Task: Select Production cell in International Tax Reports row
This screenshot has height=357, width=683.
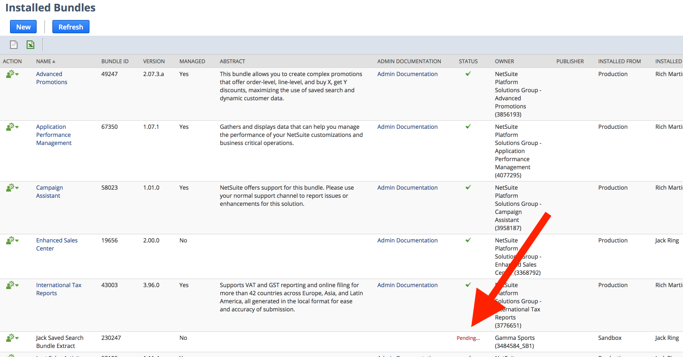Action: click(x=613, y=285)
